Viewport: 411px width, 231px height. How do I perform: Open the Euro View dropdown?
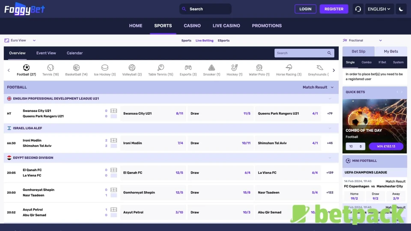tap(20, 40)
